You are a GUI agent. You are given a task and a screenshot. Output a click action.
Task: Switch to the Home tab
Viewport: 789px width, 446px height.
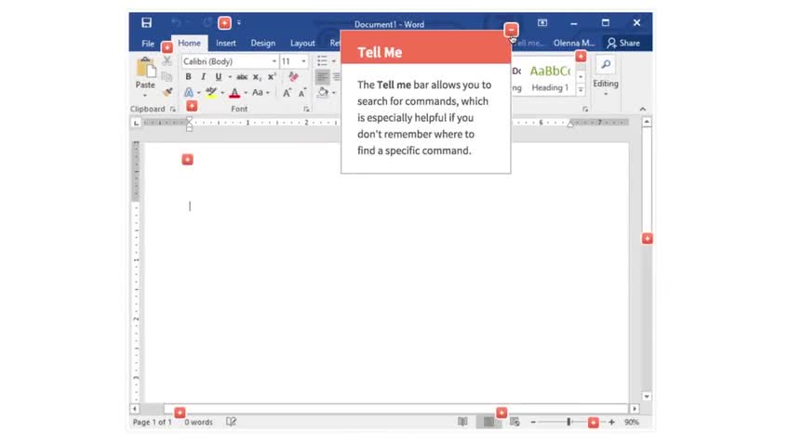click(x=189, y=43)
